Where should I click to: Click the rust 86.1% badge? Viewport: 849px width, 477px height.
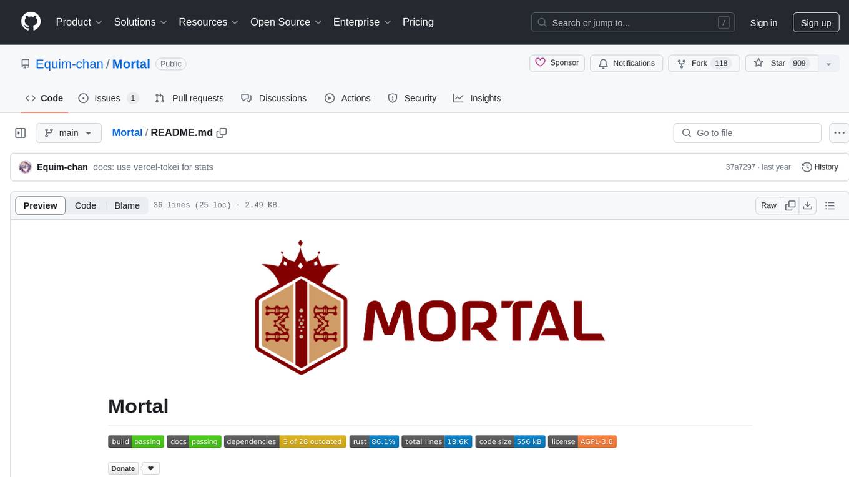click(374, 441)
